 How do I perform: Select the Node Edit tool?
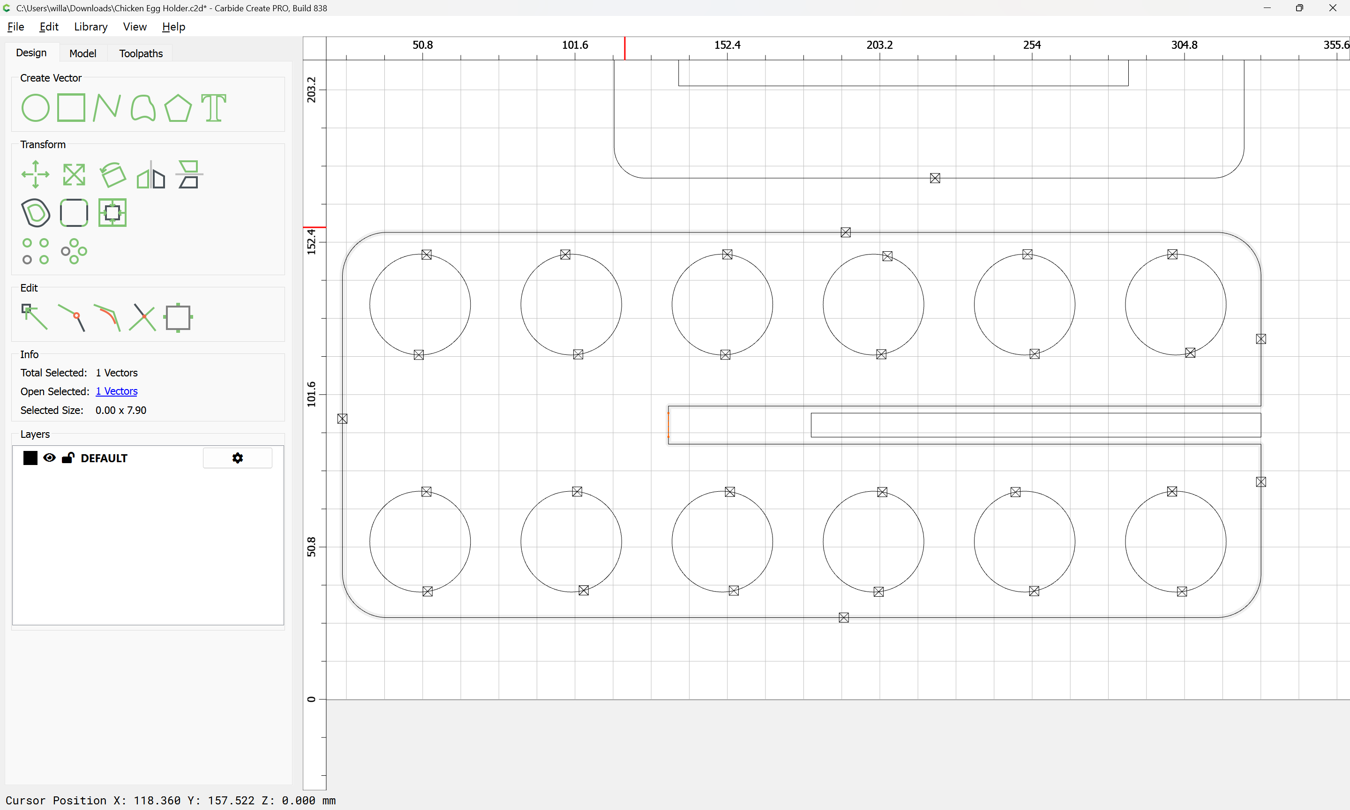tap(34, 317)
